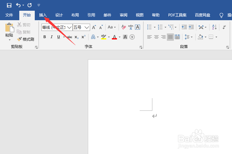The width and height of the screenshot is (232, 154).
Task: Click the enclosed character 字 icon
Action: (x=132, y=37)
